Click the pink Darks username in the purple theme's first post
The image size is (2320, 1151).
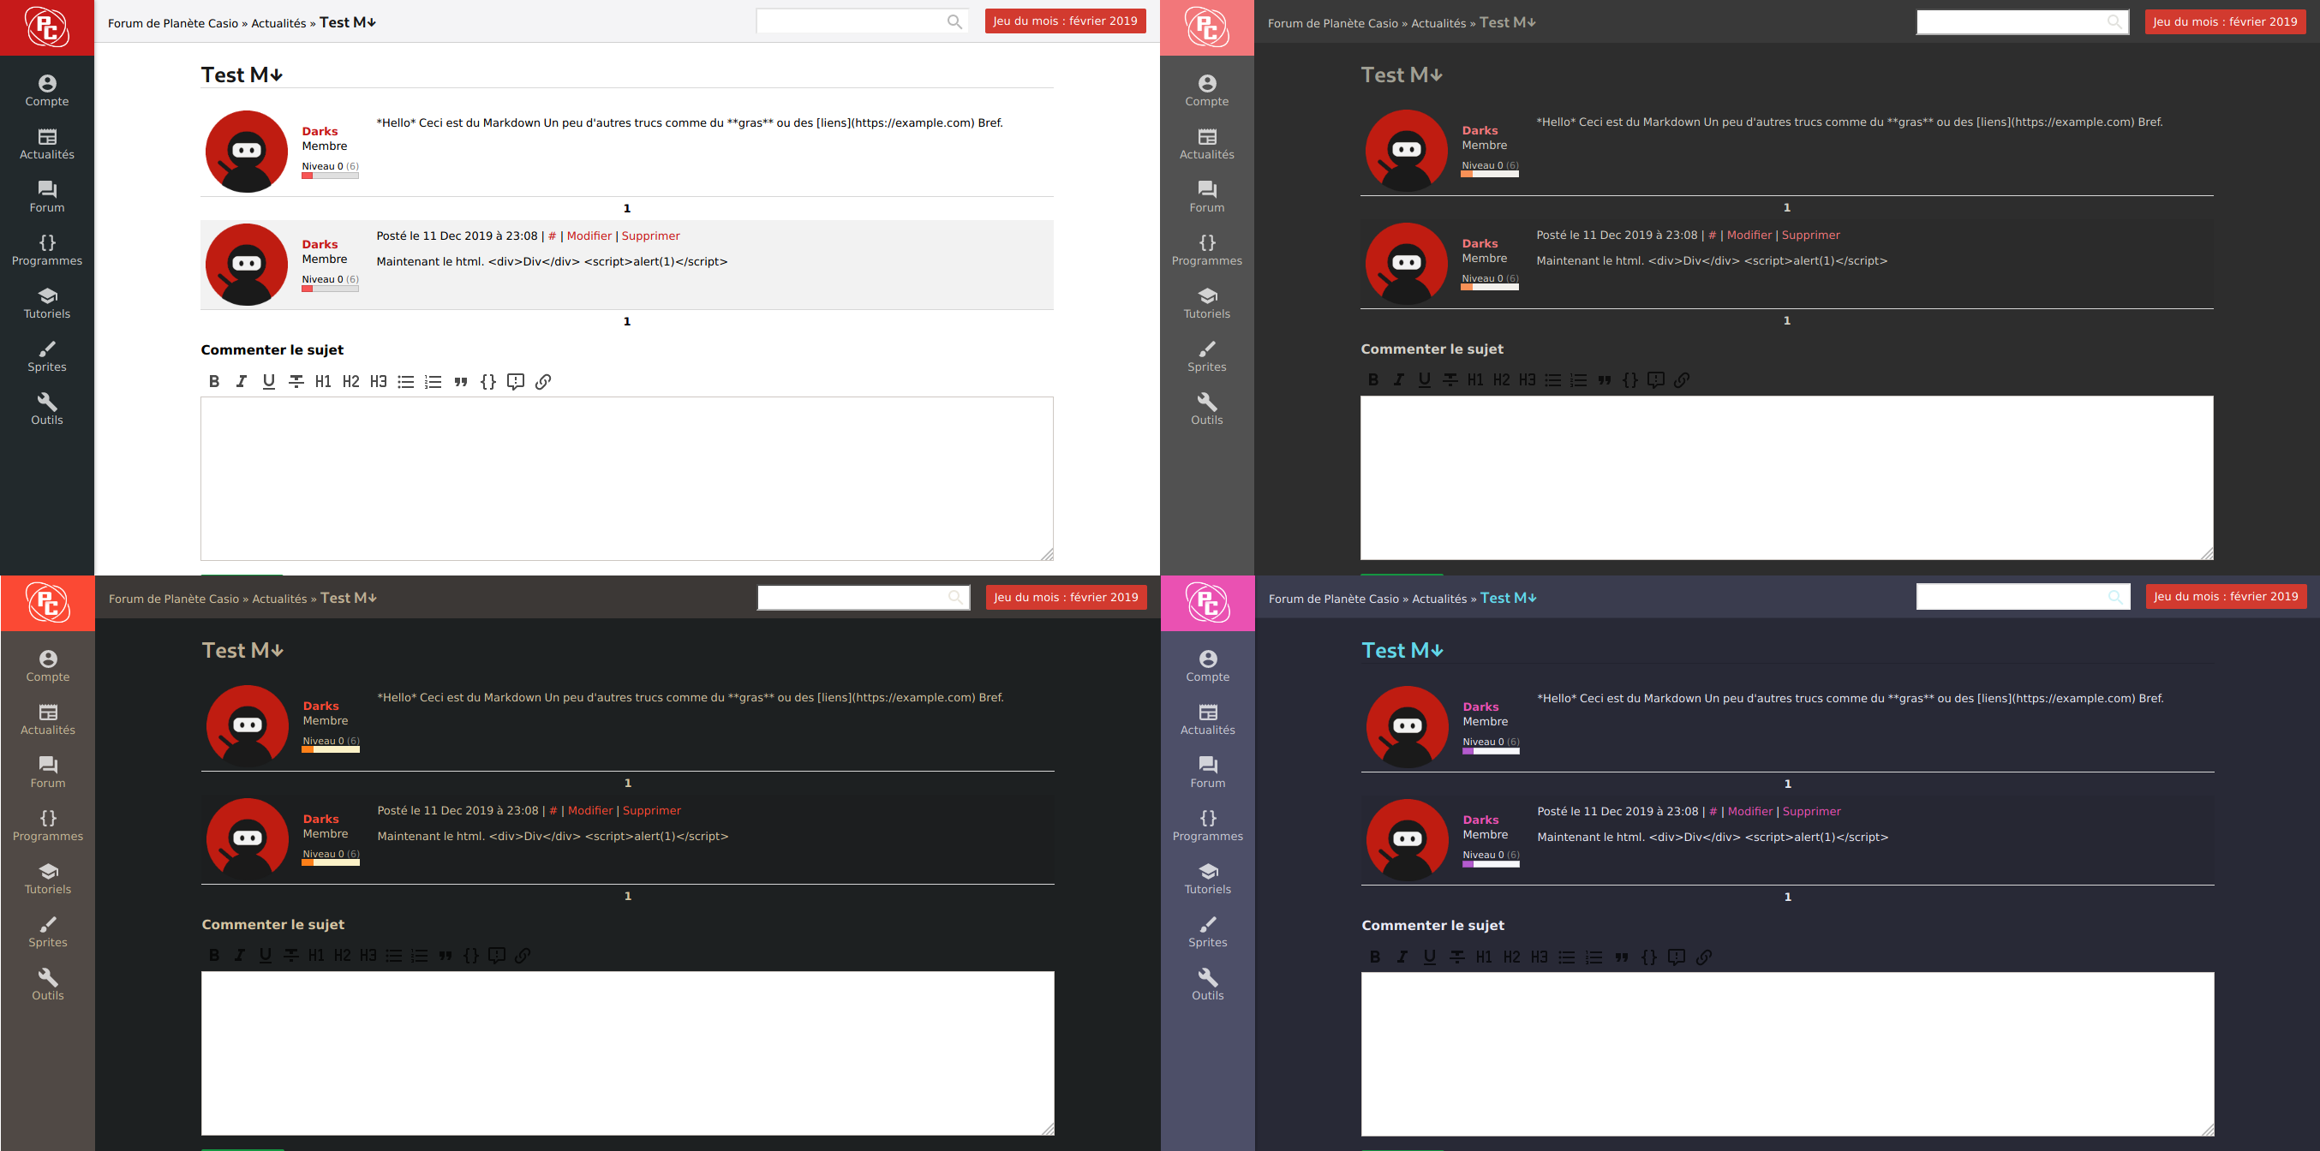pyautogui.click(x=1480, y=707)
